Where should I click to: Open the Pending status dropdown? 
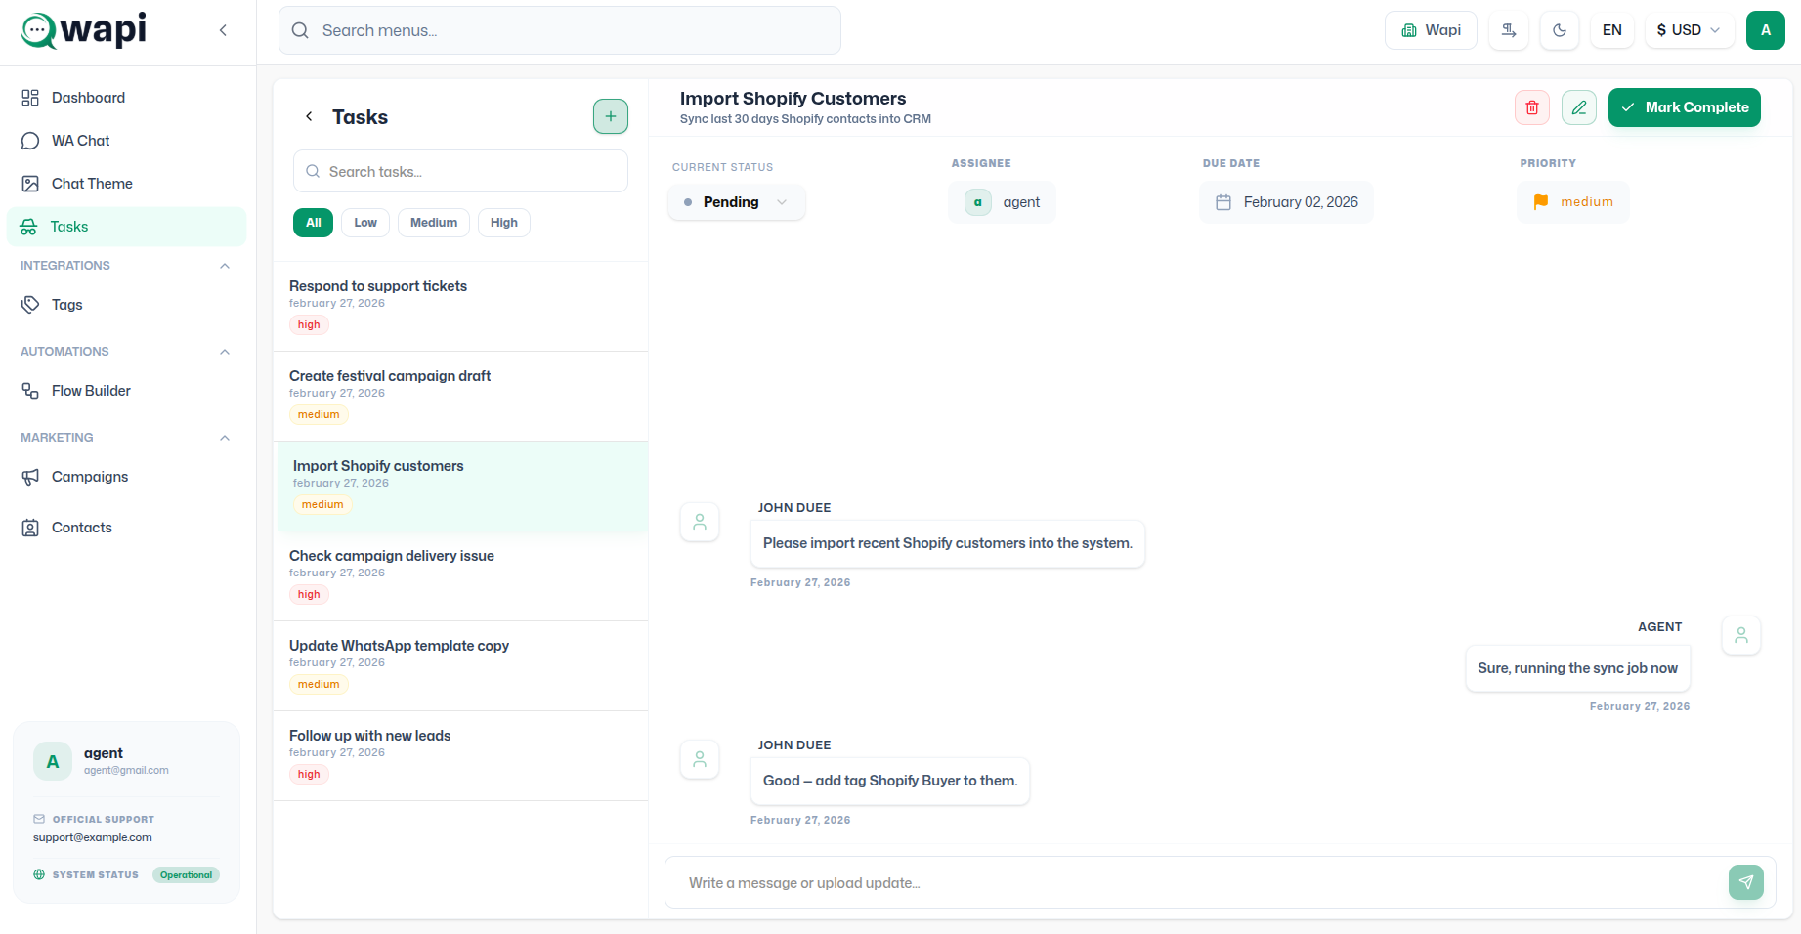(737, 202)
